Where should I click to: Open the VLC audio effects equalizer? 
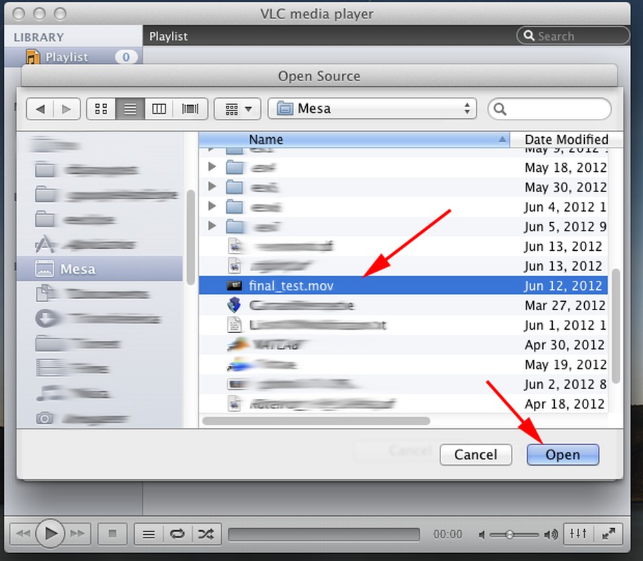tap(578, 534)
